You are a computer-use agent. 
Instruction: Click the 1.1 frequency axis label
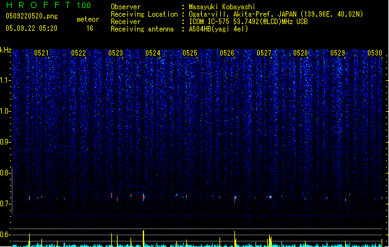point(6,80)
